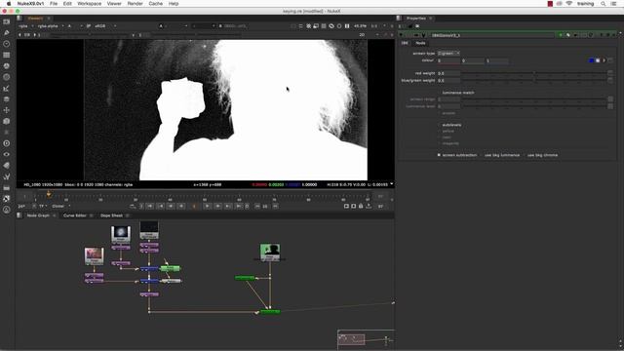
Task: Click the blue colour swatch
Action: 592,60
